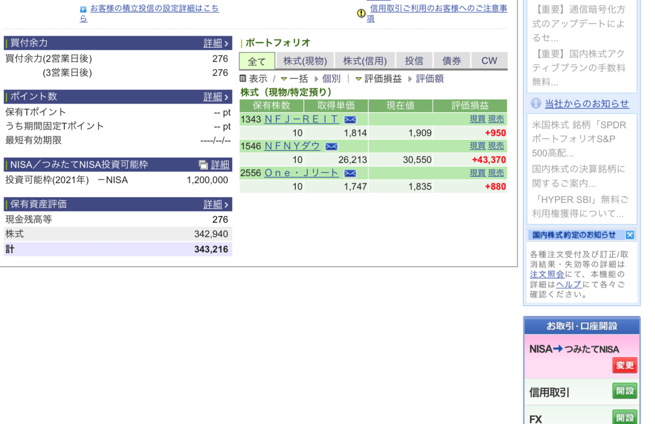This screenshot has height=424, width=655.
Task: Open NFNYダウ stock link
Action: pyautogui.click(x=293, y=146)
